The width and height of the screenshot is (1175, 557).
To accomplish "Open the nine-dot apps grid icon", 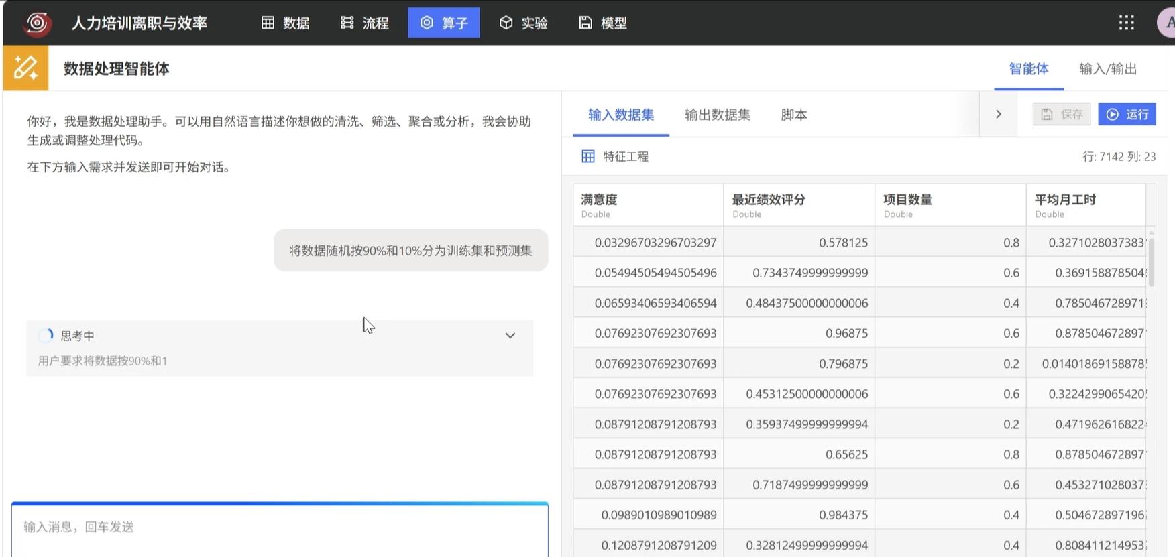I will coord(1126,23).
